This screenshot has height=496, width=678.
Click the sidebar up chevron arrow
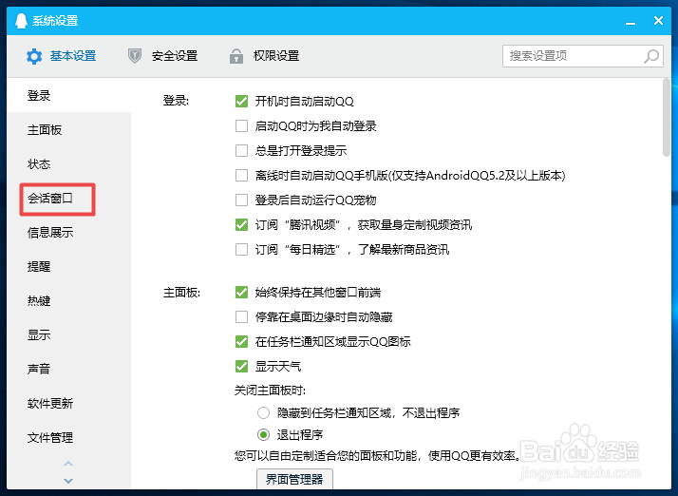68,464
